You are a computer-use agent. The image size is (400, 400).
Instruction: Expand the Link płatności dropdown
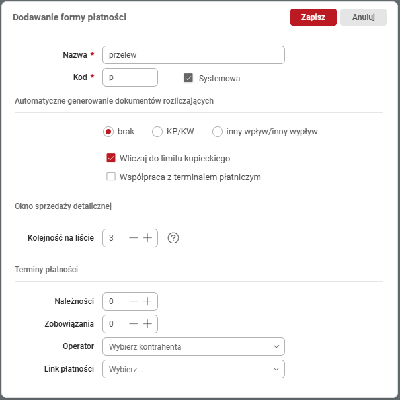click(193, 369)
